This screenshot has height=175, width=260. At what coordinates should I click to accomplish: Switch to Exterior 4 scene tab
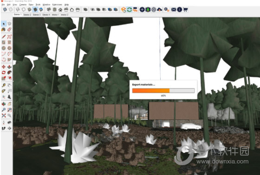pos(46,15)
